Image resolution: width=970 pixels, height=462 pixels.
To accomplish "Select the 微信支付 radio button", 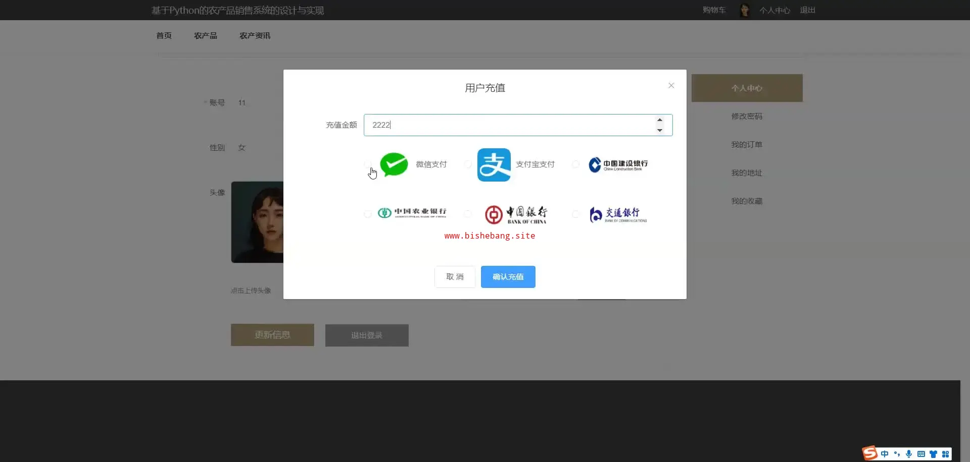I will tap(368, 164).
